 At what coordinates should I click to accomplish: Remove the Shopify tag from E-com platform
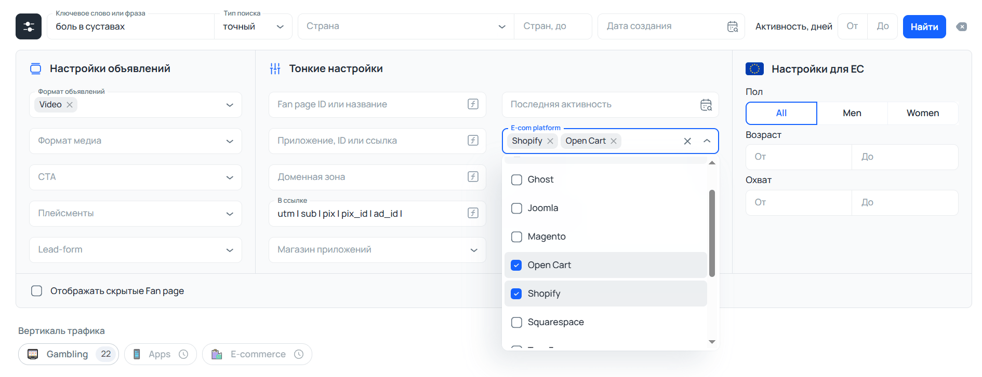coord(550,141)
